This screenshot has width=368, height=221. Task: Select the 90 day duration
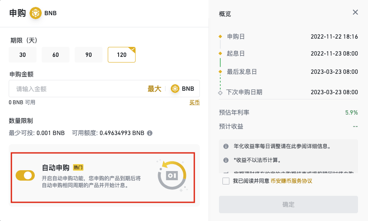89,55
